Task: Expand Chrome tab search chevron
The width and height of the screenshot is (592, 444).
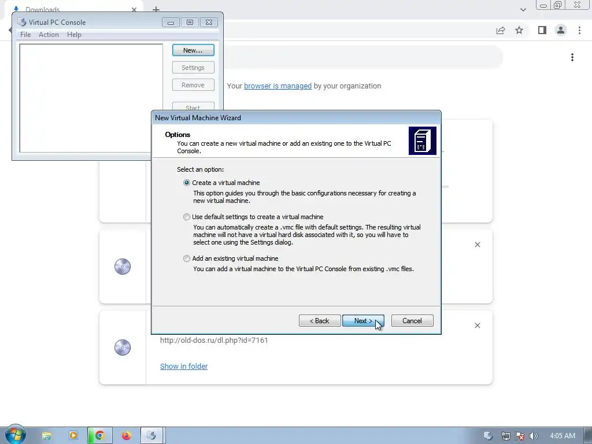Action: coord(523,9)
